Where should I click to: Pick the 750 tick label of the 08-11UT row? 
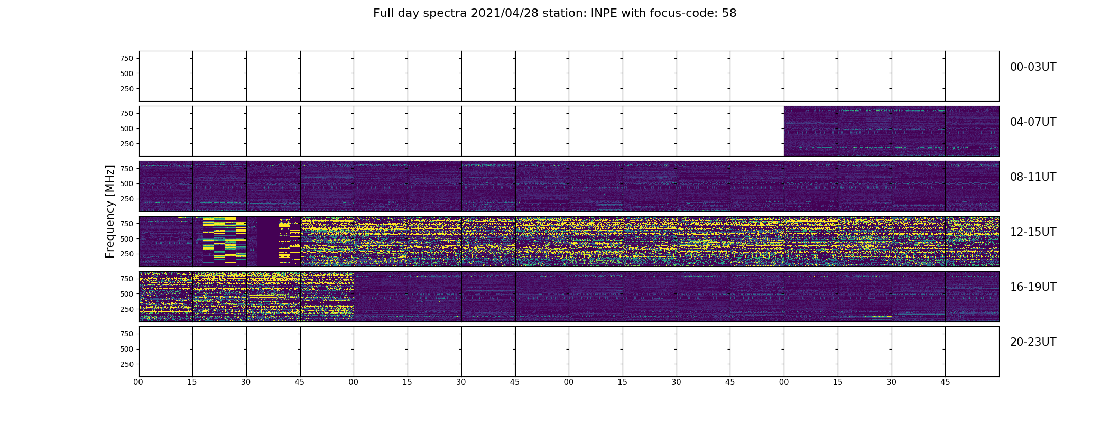tap(127, 169)
